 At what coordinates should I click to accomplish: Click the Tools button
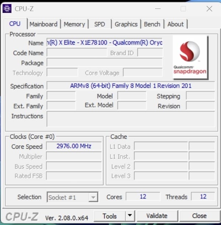pos(110,216)
